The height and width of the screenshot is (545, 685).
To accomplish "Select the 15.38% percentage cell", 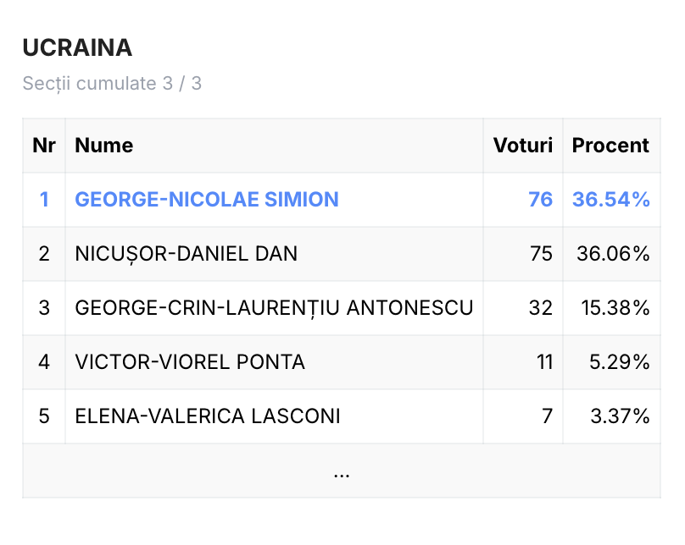I will pos(611,308).
